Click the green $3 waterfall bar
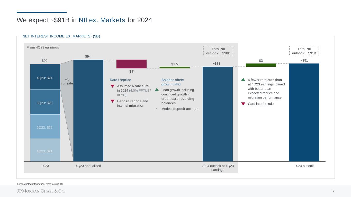This screenshot has height=197, width=351. coord(261,65)
